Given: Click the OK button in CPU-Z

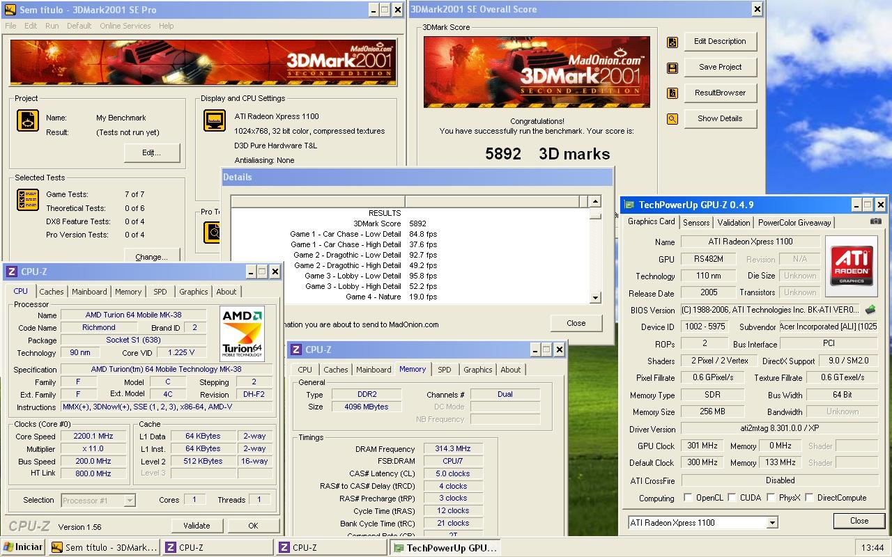Looking at the screenshot, I should click(x=253, y=526).
